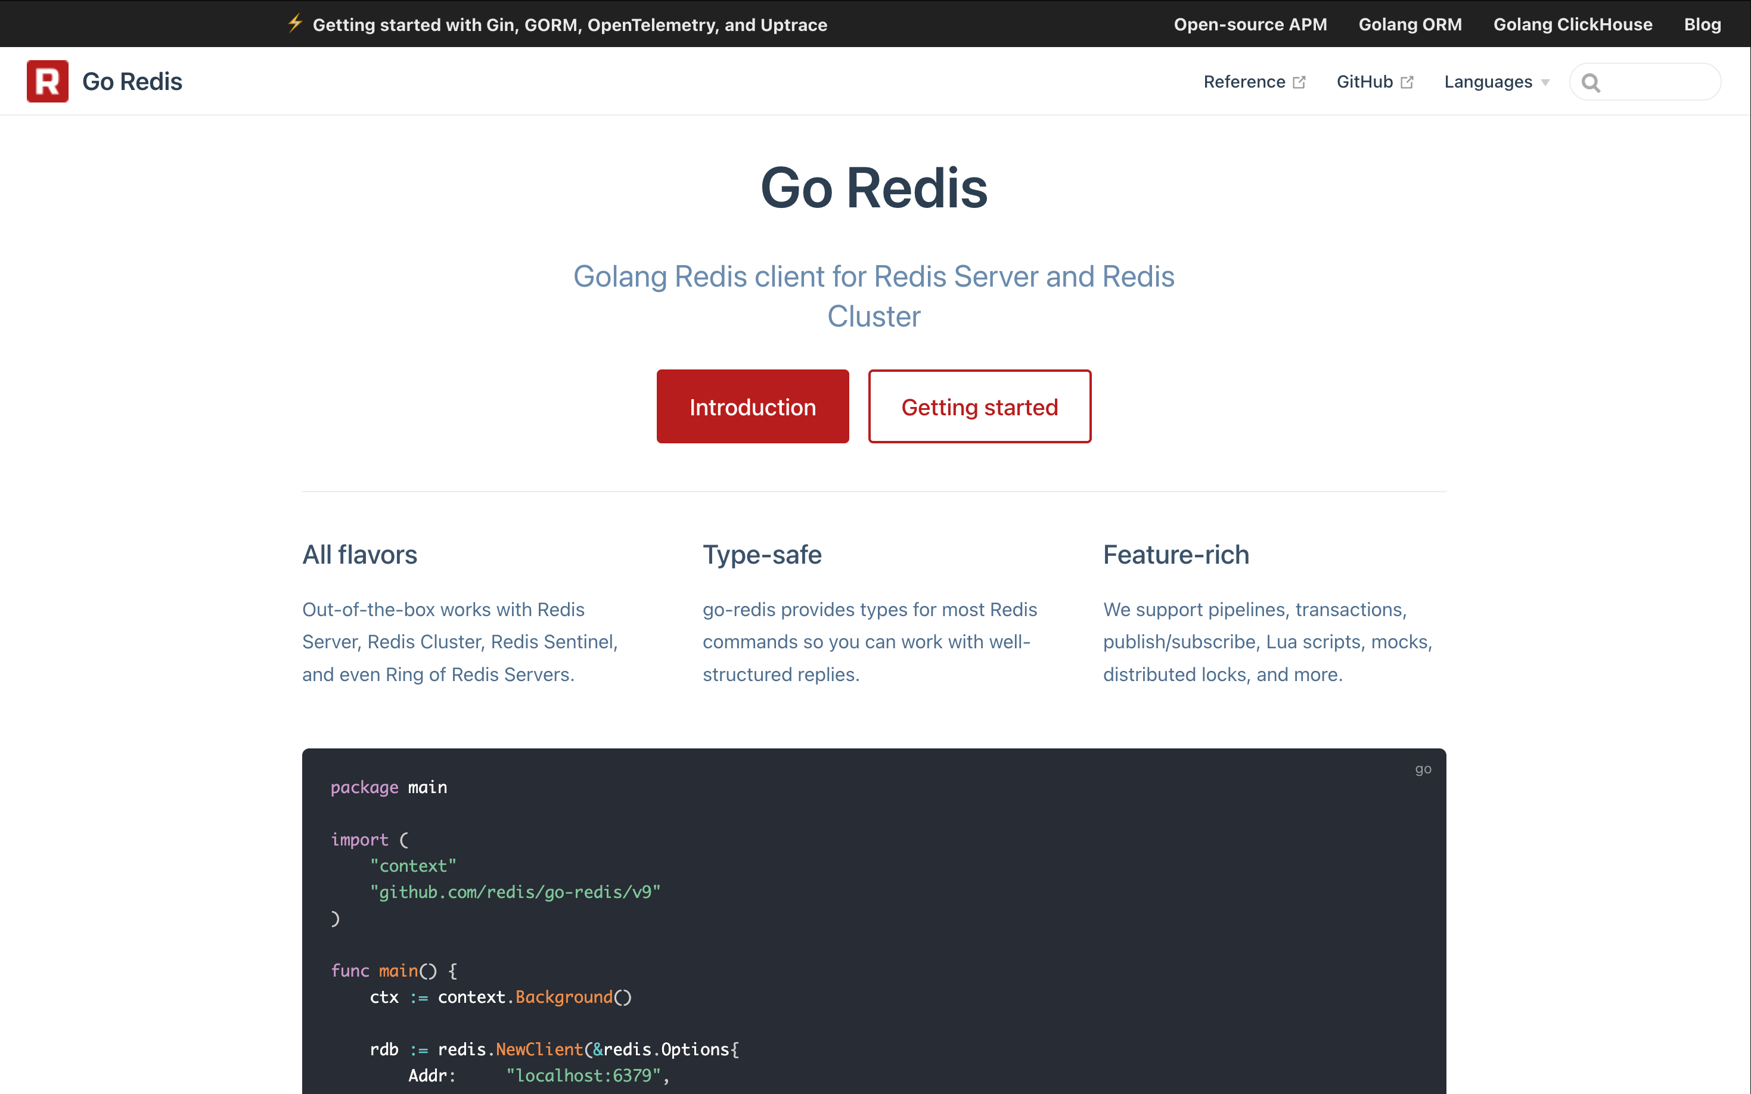Screen dimensions: 1751x1094
Task: Visit the Golang ORM link
Action: point(1410,24)
